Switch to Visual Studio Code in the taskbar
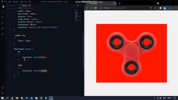The width and height of the screenshot is (178, 100). coord(51,98)
